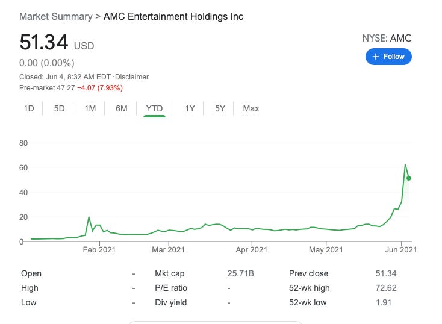442x324 pixels.
Task: Show the 5Y chart range
Action: click(x=220, y=108)
